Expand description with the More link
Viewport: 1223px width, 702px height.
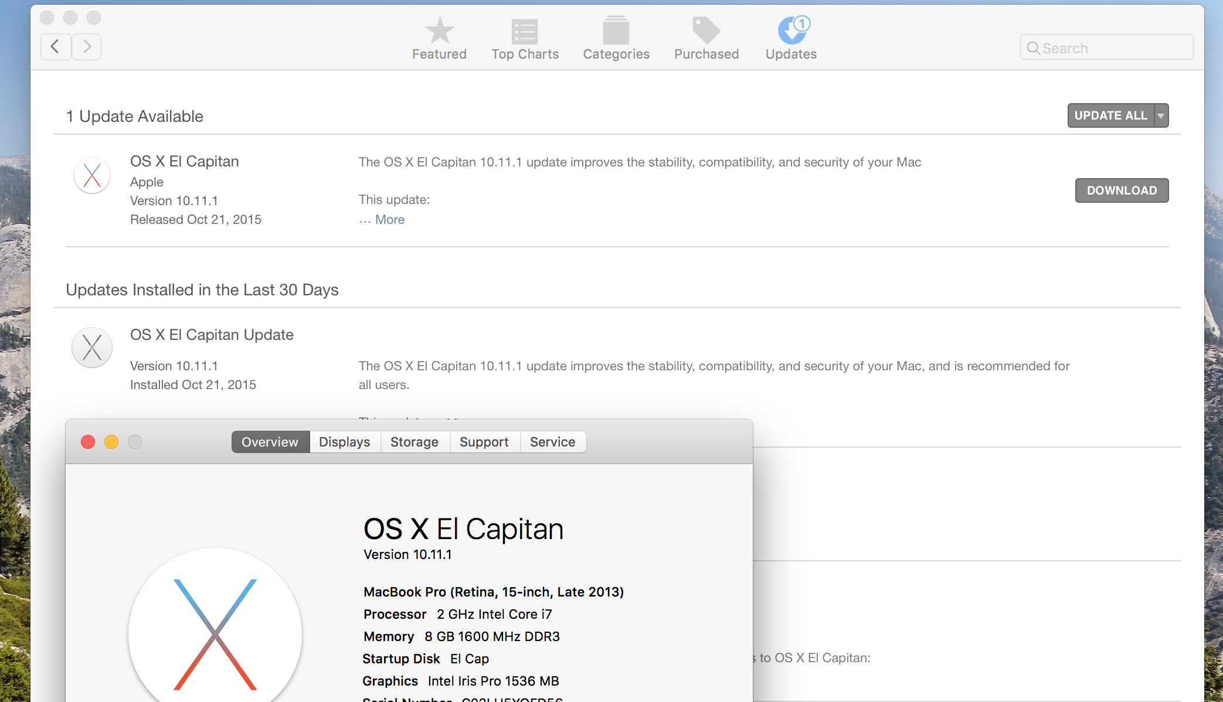pos(390,219)
